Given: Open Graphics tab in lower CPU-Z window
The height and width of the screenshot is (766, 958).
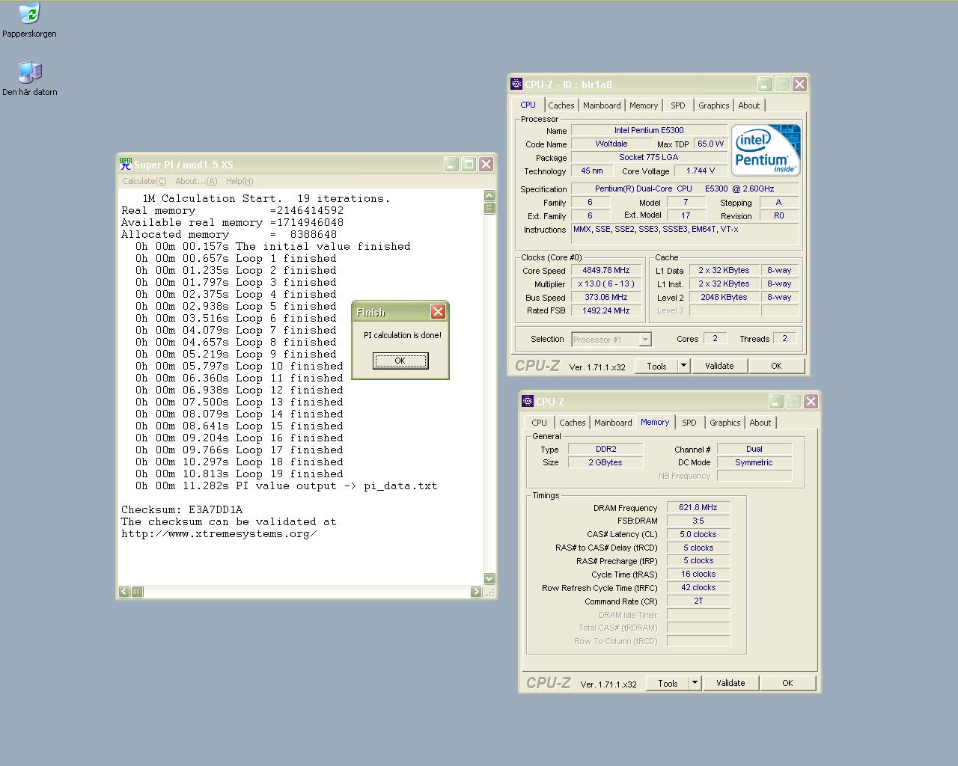Looking at the screenshot, I should pos(725,423).
